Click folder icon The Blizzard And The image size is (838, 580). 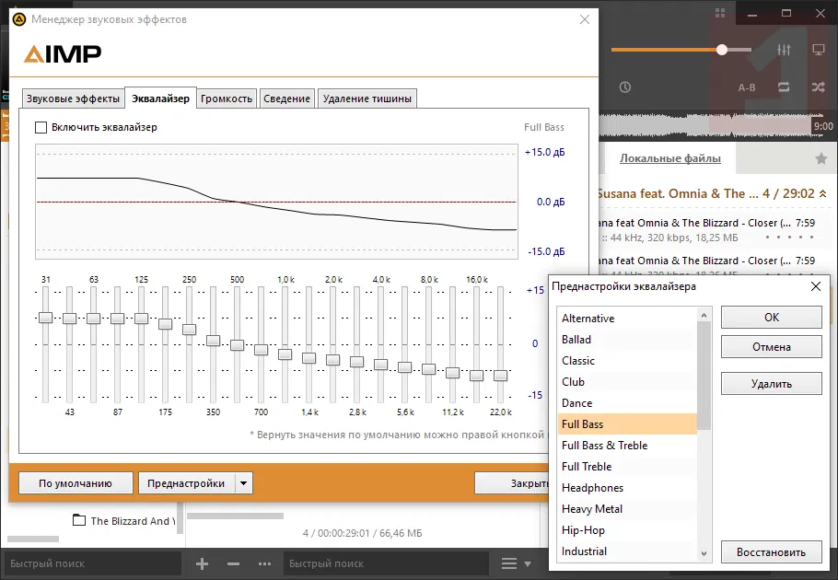(x=79, y=519)
